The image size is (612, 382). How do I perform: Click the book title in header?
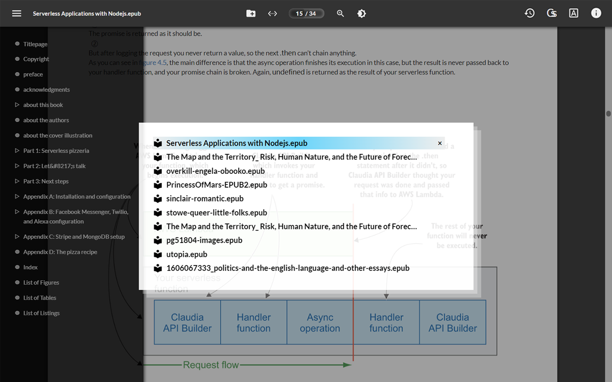click(x=87, y=13)
